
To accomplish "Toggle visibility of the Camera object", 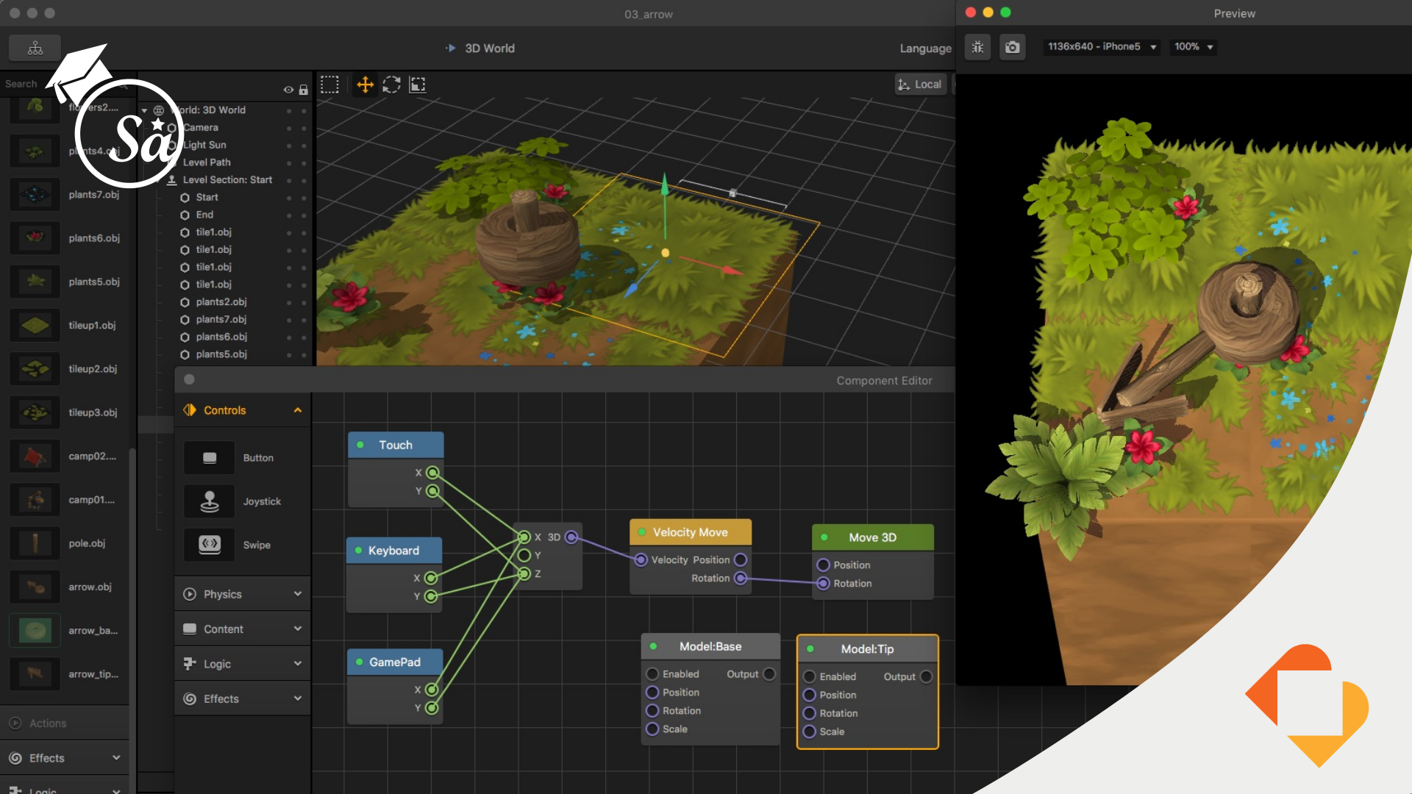I will pos(288,127).
